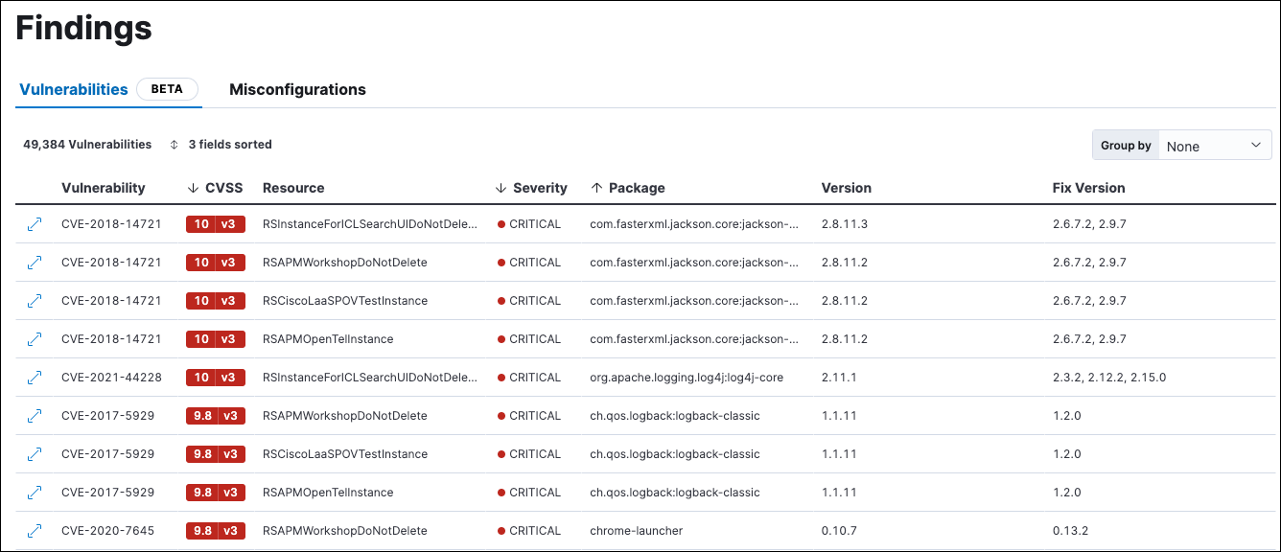Screen dimensions: 1281x552
Task: Click the red CRITICAL severity dot on first row
Action: 502,223
